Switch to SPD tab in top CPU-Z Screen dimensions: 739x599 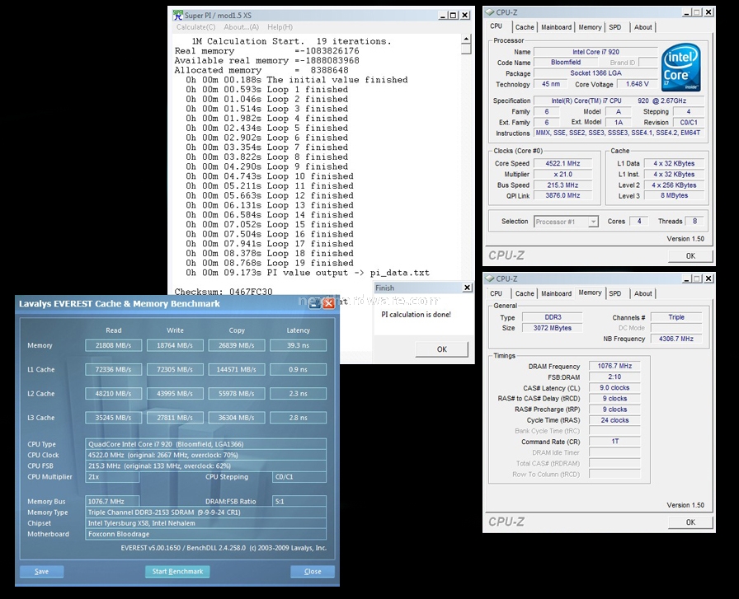tap(615, 27)
